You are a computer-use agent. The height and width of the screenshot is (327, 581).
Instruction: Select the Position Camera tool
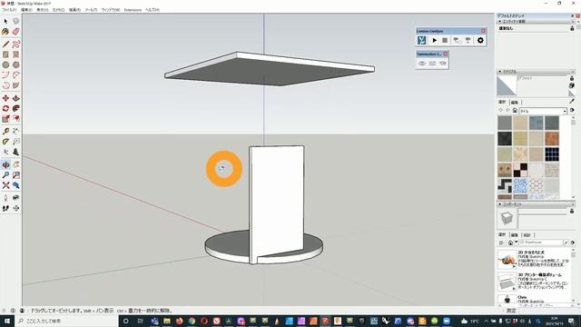(5, 198)
